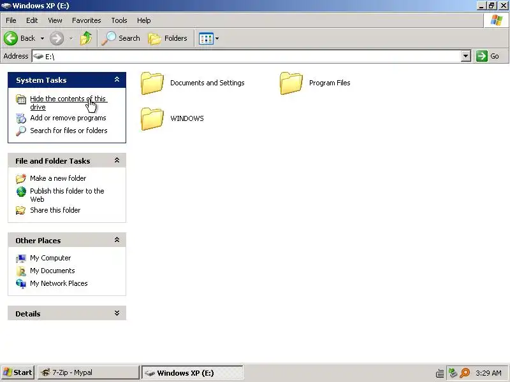Click the E:\ address field
Viewport: 510px width, 382px height.
[x=247, y=56]
